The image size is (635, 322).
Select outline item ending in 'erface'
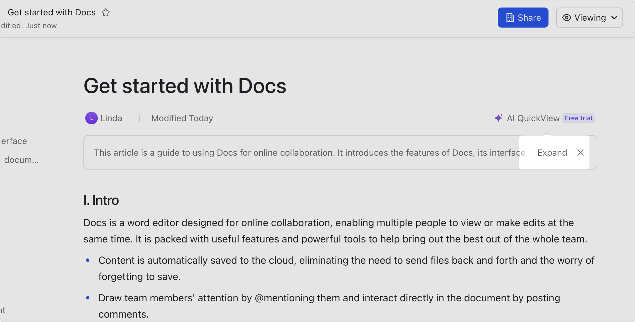click(13, 141)
